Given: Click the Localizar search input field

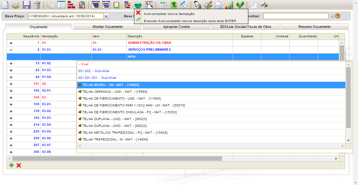Looking at the screenshot, I should pos(296,16).
